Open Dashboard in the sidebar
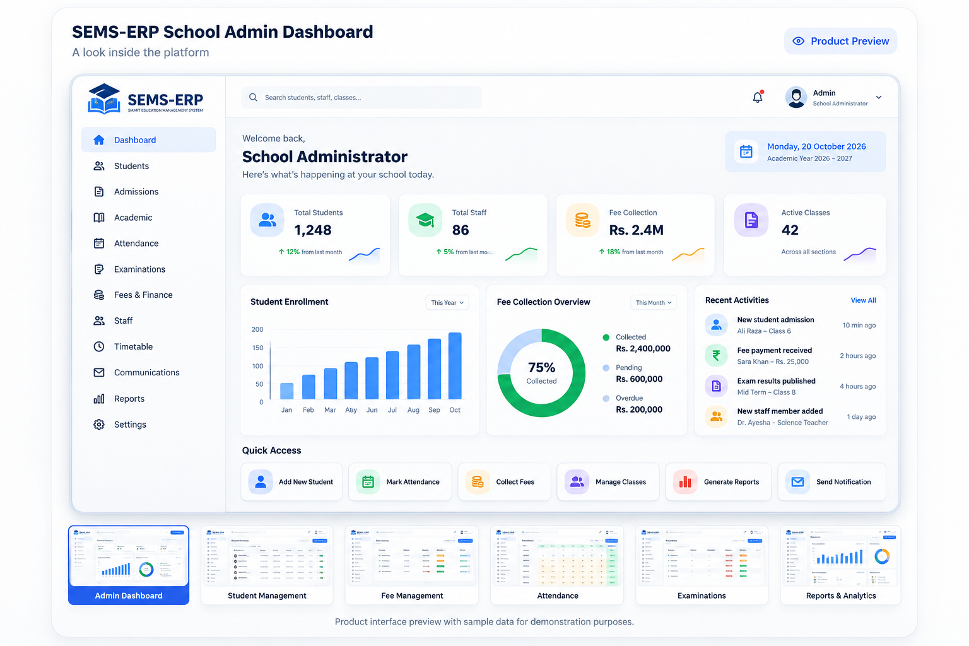 pos(148,140)
